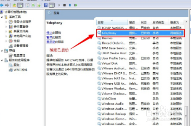Restart service using green restart icon
The image size is (191, 126).
tap(76, 5)
